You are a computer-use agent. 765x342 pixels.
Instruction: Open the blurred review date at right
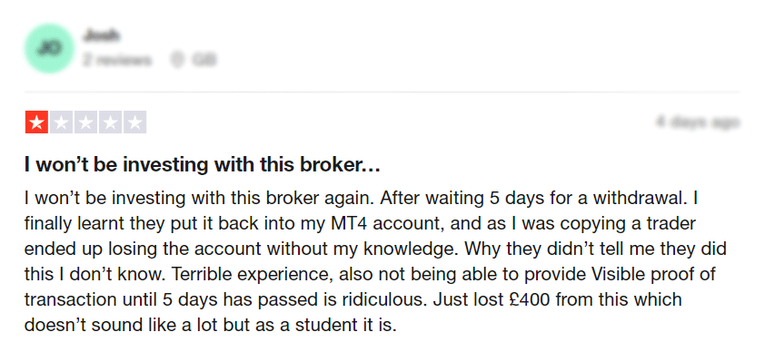pyautogui.click(x=698, y=122)
